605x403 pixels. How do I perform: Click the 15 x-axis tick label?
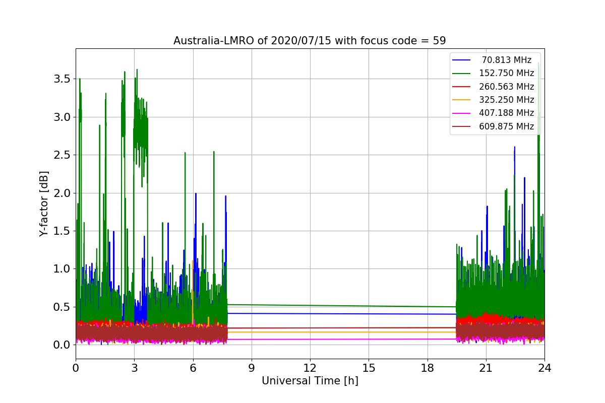point(369,368)
